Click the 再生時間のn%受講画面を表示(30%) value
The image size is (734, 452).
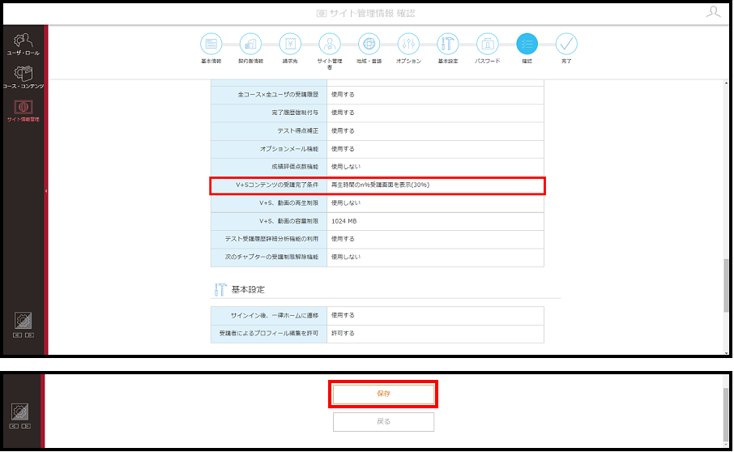pos(380,185)
